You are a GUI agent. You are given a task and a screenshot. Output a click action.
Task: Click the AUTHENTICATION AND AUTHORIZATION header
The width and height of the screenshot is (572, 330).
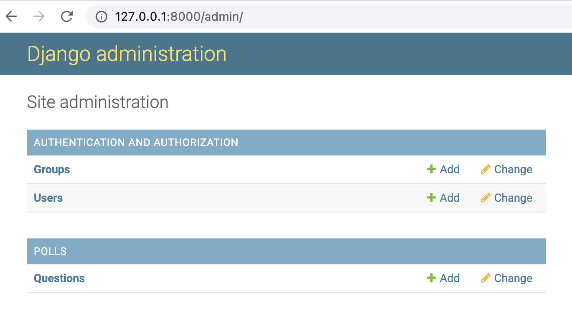(x=136, y=143)
